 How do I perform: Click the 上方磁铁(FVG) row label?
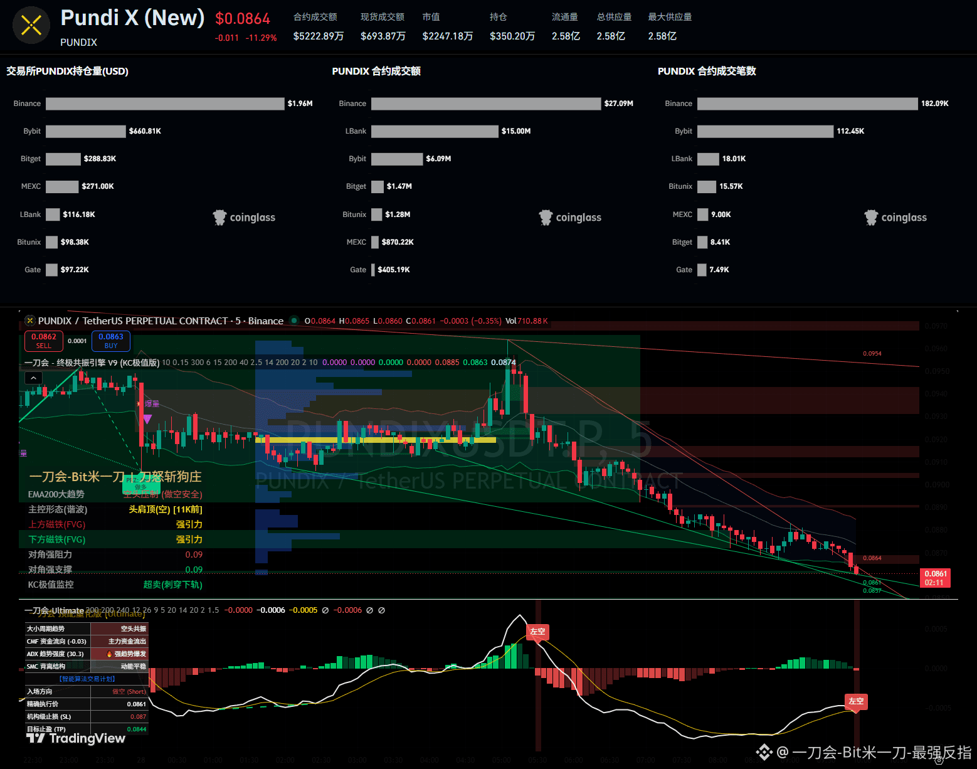click(56, 524)
